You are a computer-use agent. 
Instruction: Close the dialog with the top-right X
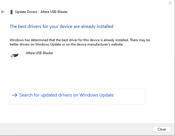(170, 3)
